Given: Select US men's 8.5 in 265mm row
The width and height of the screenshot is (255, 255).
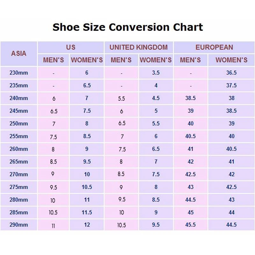Looking at the screenshot, I should (53, 162).
